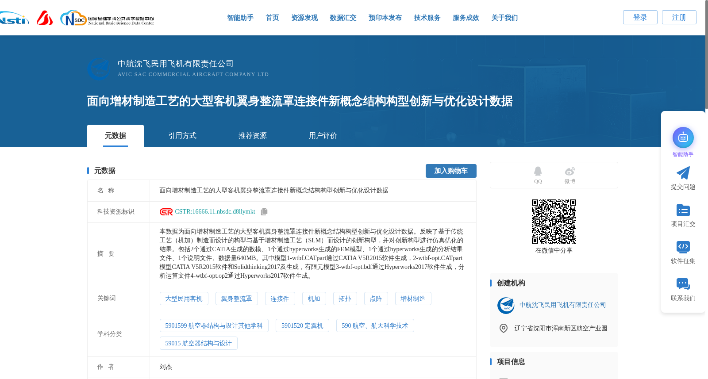708x379 pixels.
Task: Open subject 5901599 航空器结构与设计其他学科
Action: click(214, 325)
